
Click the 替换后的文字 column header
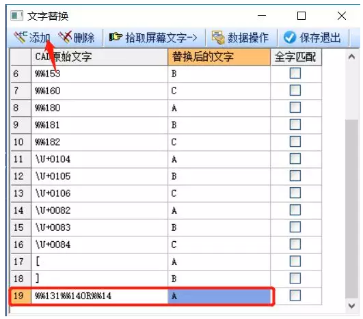click(219, 57)
